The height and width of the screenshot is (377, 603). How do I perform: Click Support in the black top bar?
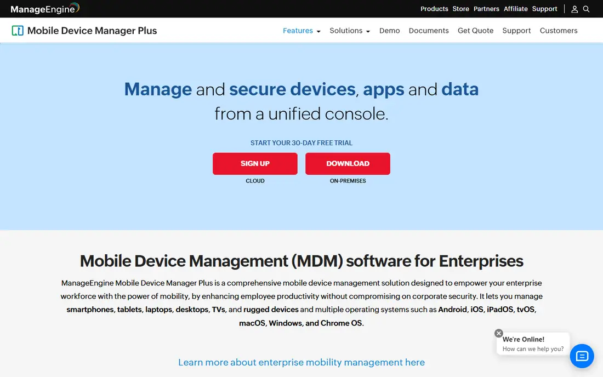click(544, 8)
